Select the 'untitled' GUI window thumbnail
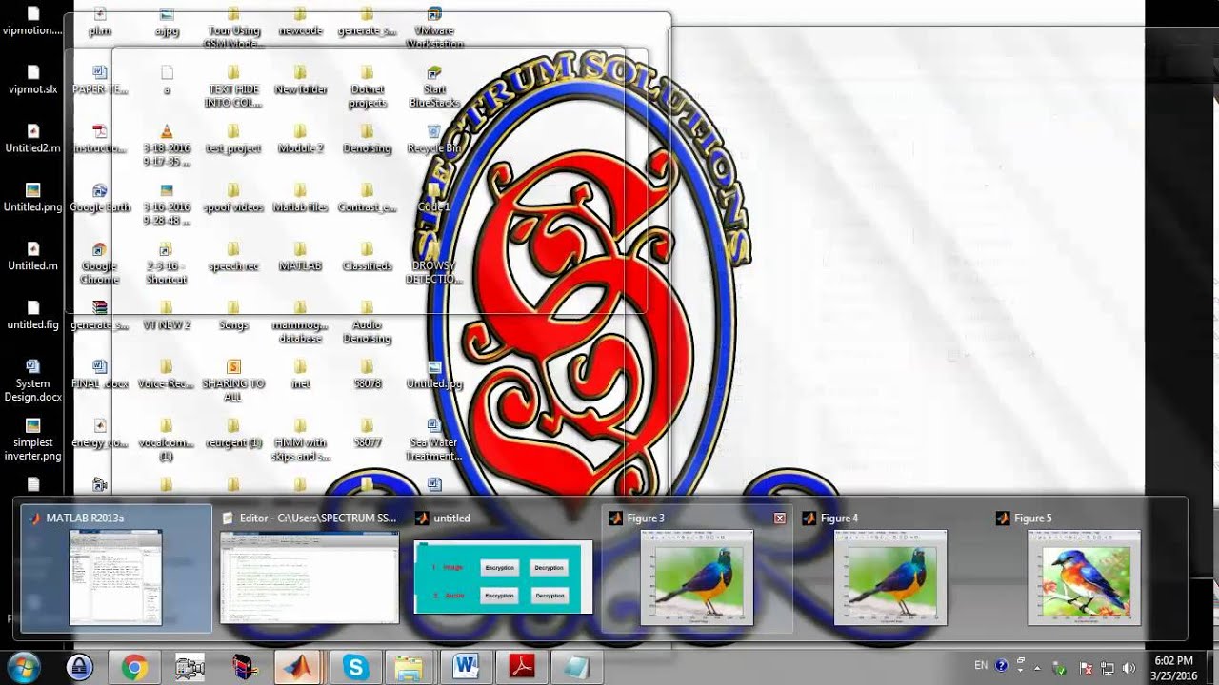Image resolution: width=1219 pixels, height=685 pixels. coord(503,569)
